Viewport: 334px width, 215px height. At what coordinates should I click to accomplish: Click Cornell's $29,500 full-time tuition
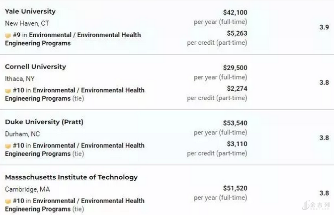tap(235, 68)
